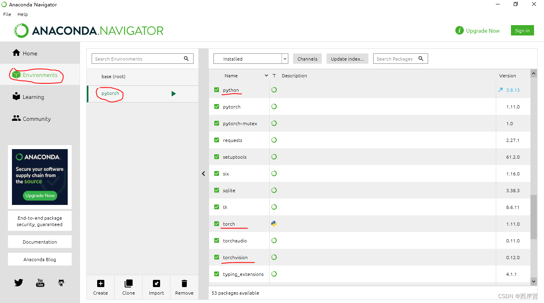
Task: Toggle the pytorch-mutex checkbox
Action: 217,123
